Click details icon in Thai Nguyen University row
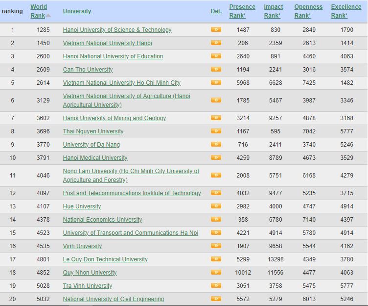The height and width of the screenshot is (306, 368). tap(216, 131)
